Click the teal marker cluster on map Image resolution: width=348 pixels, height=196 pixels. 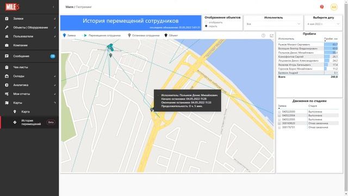tap(110, 47)
